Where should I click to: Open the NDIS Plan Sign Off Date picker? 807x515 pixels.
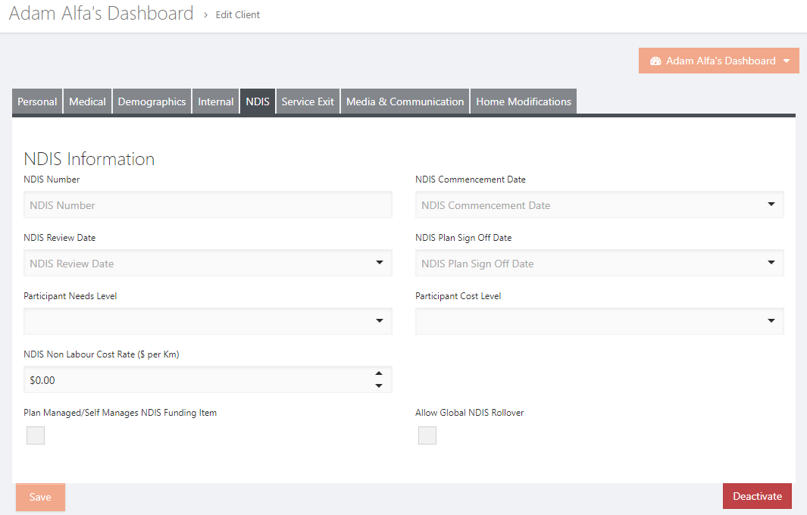[771, 262]
